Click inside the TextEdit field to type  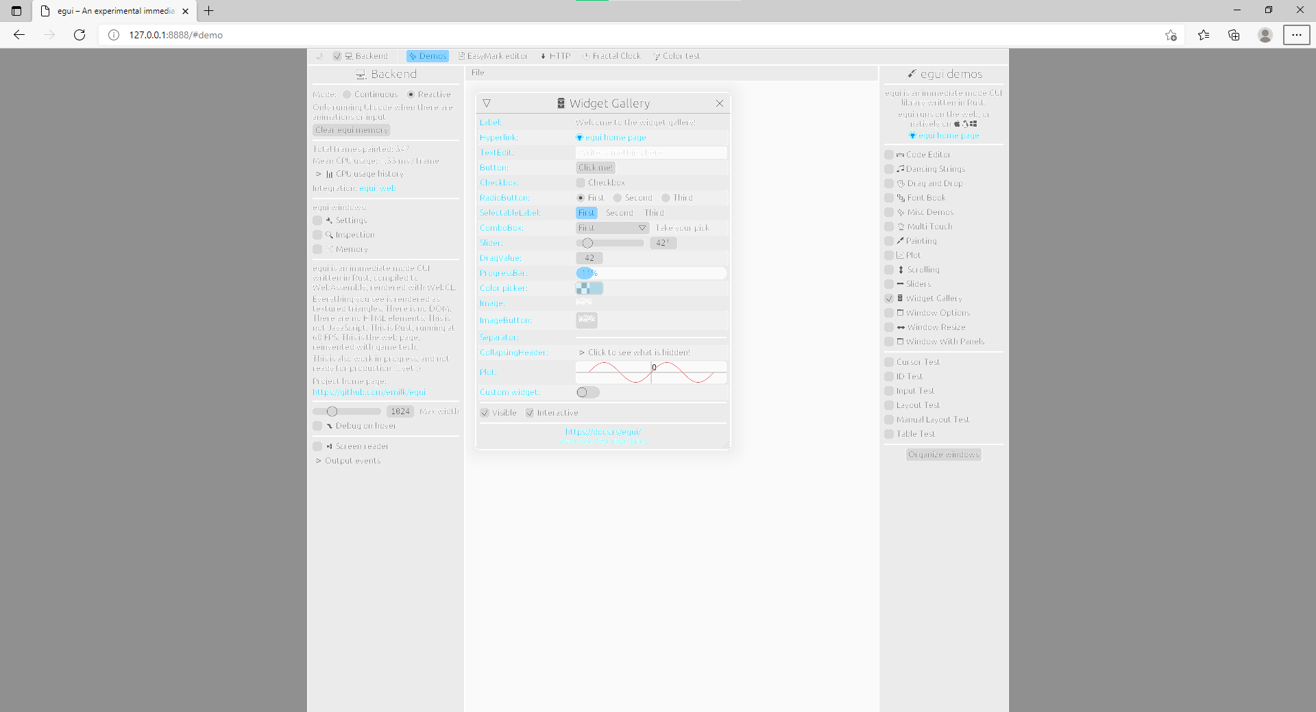click(x=650, y=152)
